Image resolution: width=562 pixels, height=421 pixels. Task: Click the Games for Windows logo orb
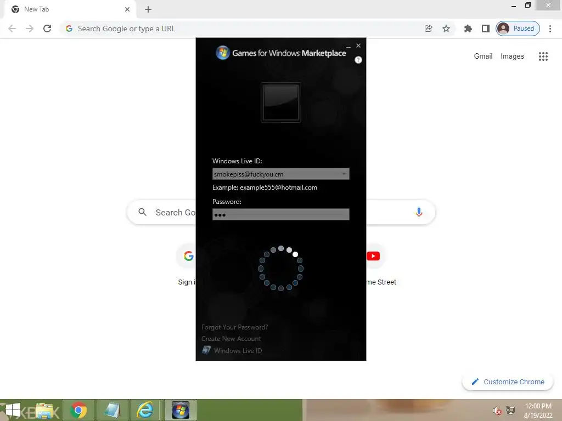coord(223,53)
